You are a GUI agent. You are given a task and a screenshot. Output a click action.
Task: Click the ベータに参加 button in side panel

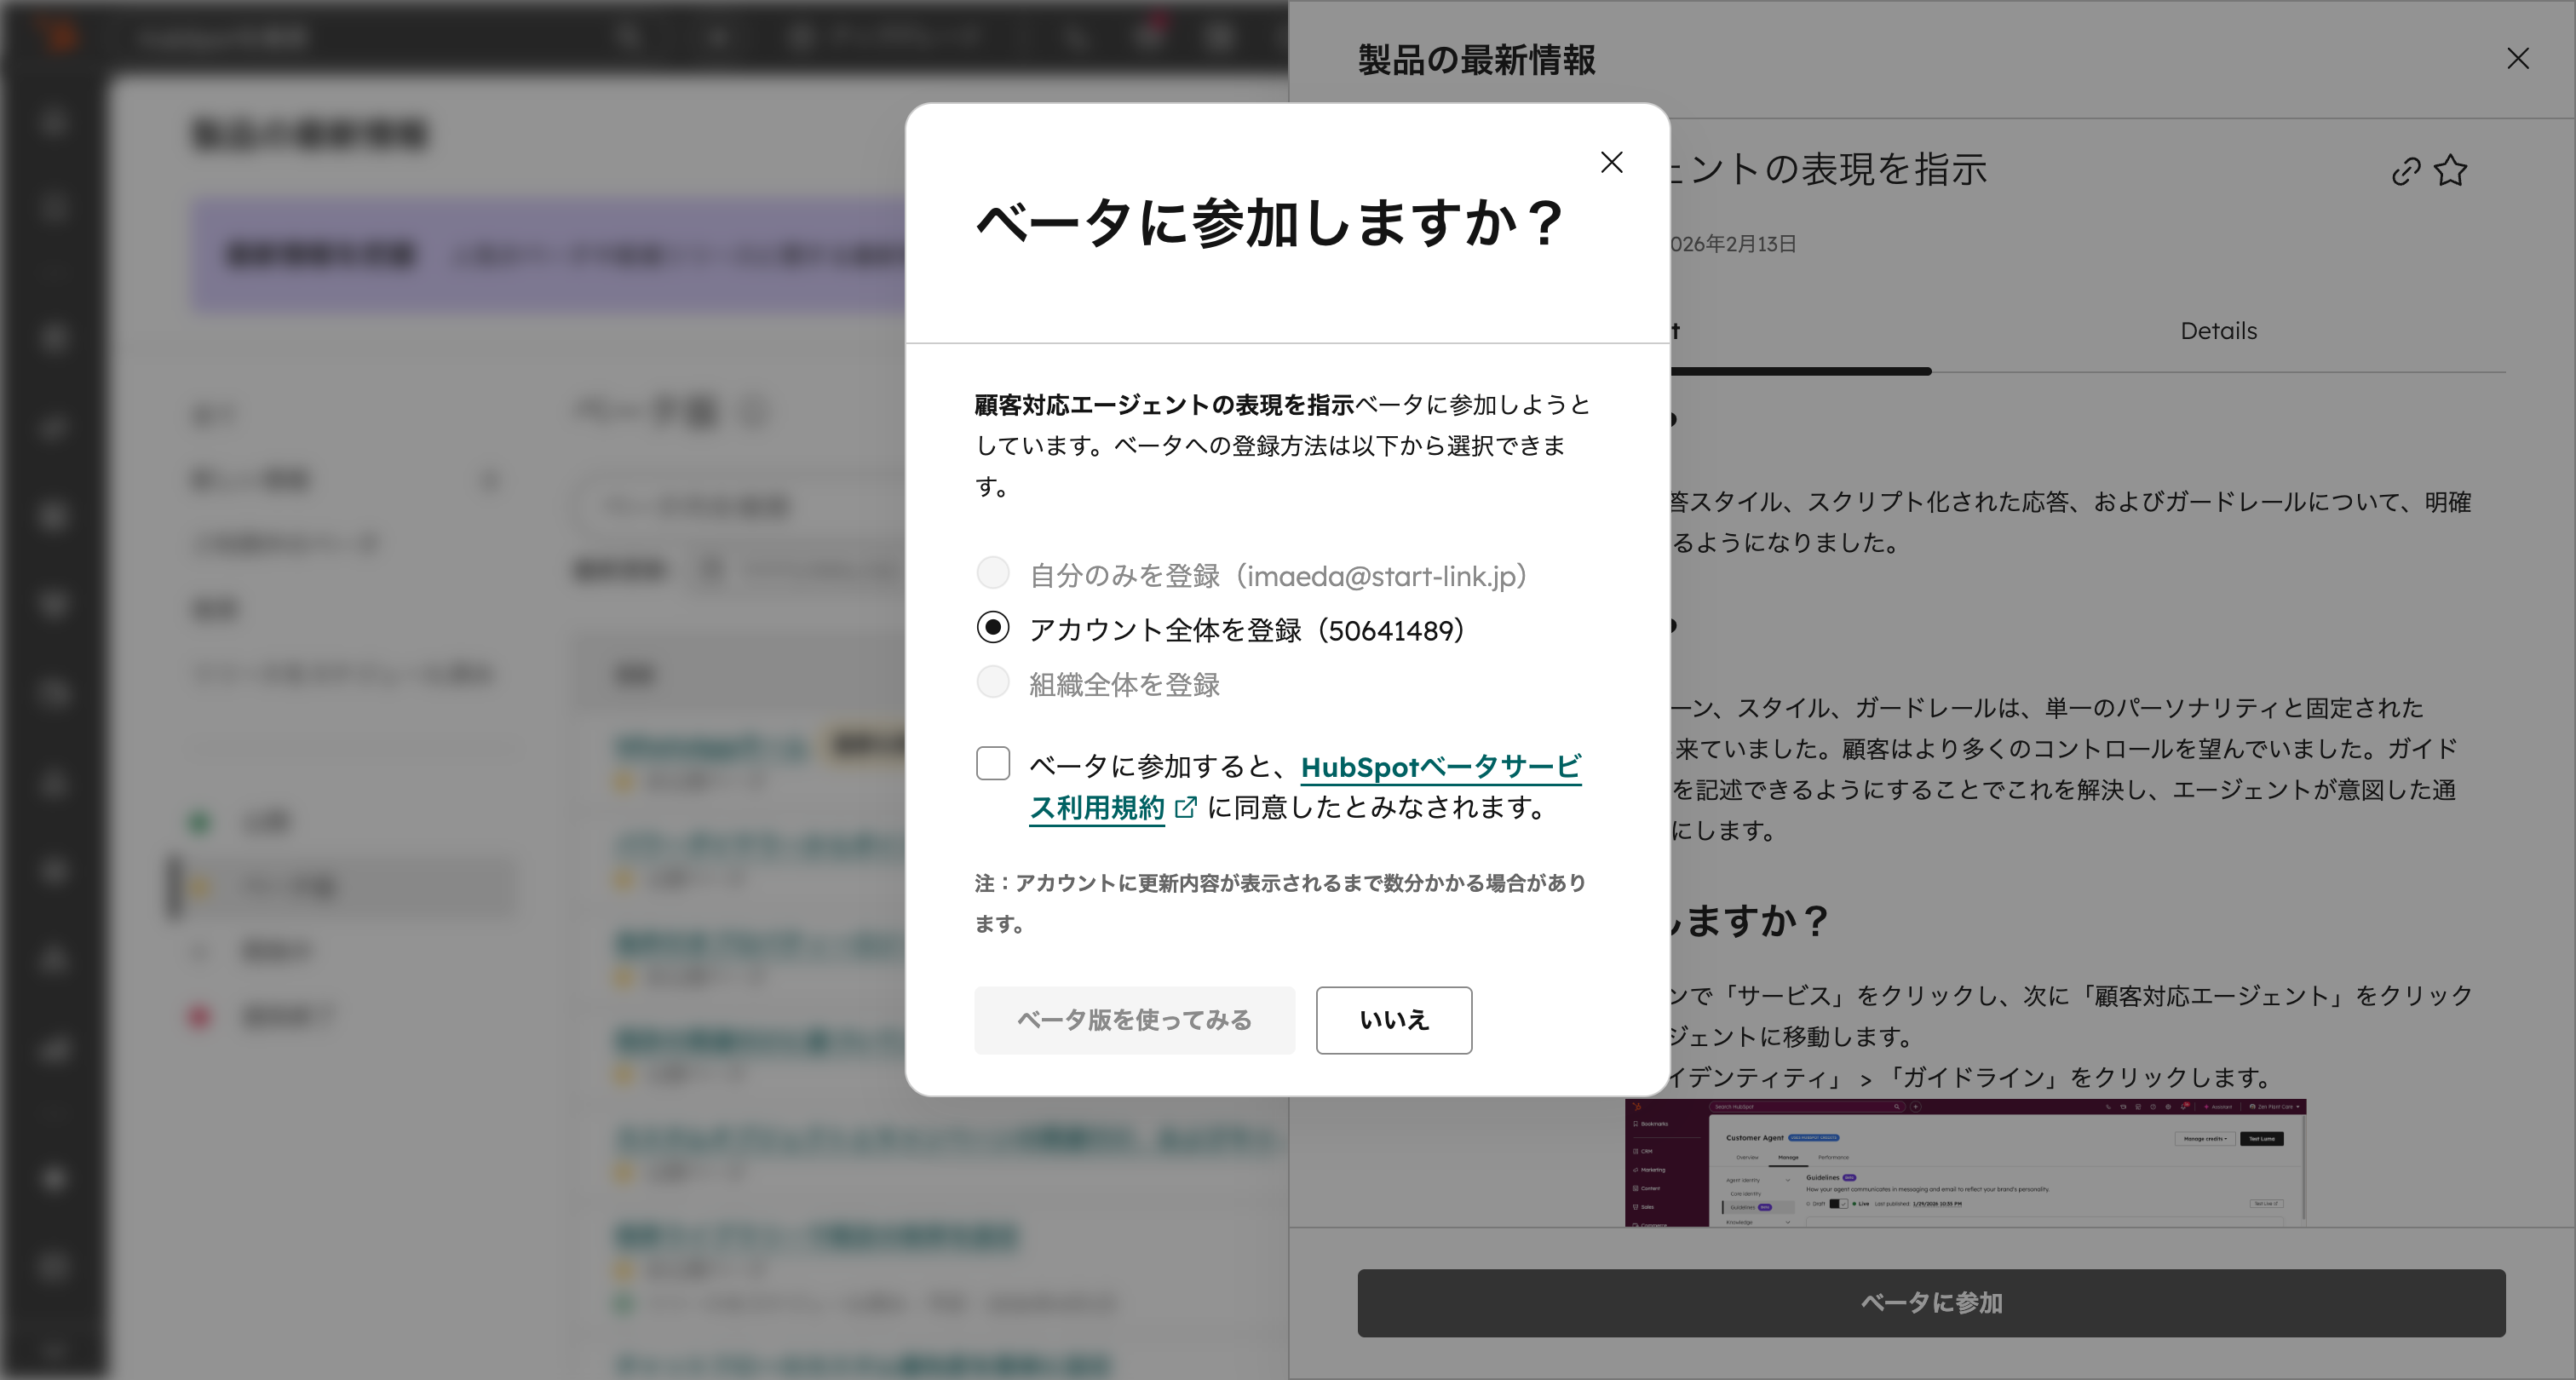pyautogui.click(x=1930, y=1303)
